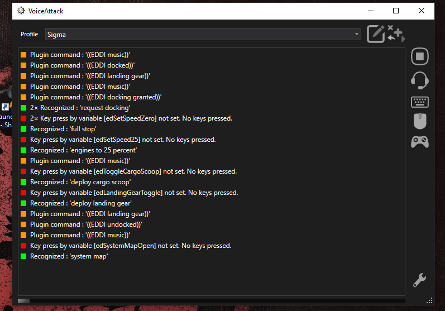
Task: Click the horizontal scrollbar thumb at bottom
Action: click(x=23, y=300)
